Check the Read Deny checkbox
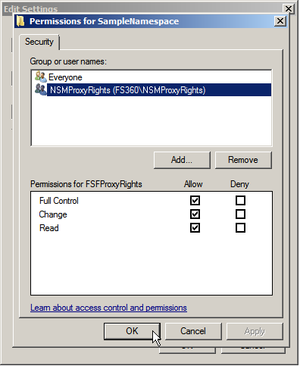This screenshot has height=366, width=300. 241,228
